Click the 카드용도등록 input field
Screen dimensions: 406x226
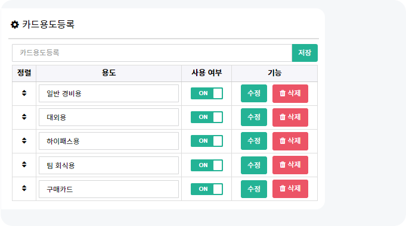(x=152, y=53)
